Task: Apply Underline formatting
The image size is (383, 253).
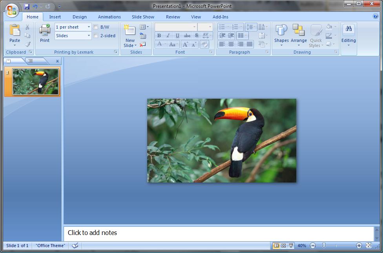Action: click(178, 36)
